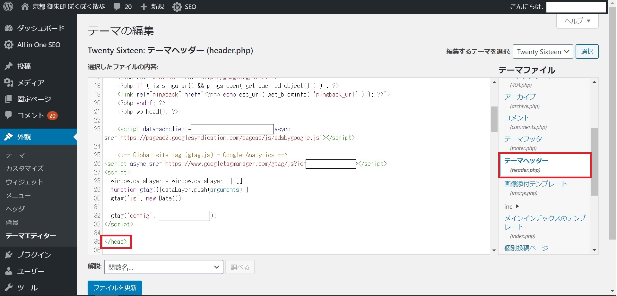617x296 pixels.
Task: Go to ウィジェット submenu
Action: pyautogui.click(x=24, y=182)
